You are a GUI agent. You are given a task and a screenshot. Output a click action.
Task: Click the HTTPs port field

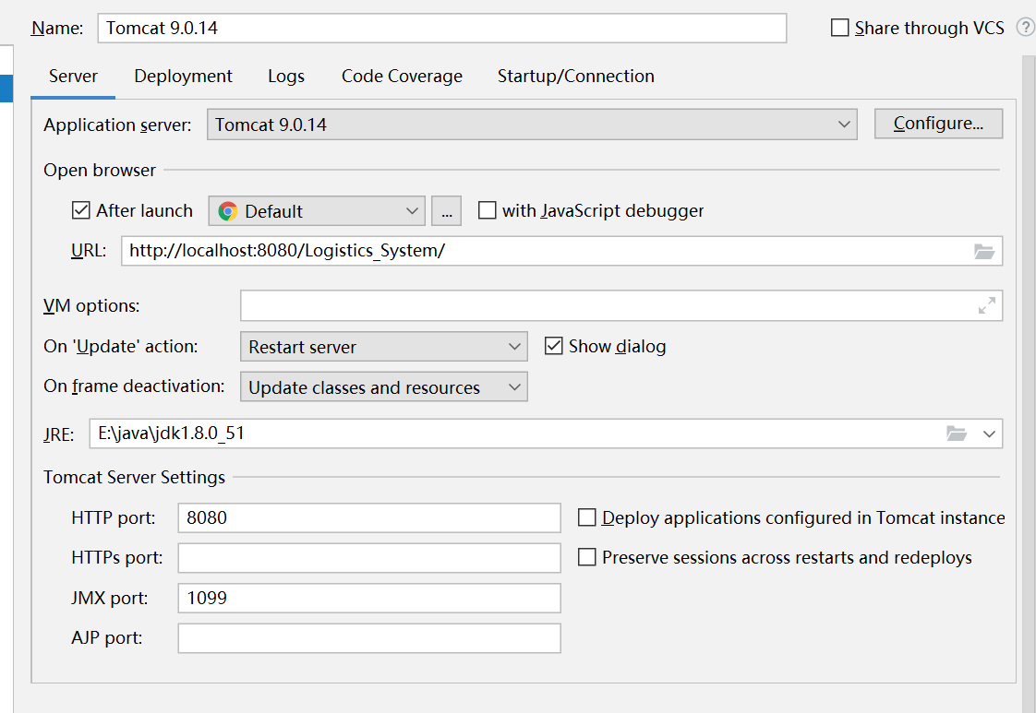coord(369,558)
